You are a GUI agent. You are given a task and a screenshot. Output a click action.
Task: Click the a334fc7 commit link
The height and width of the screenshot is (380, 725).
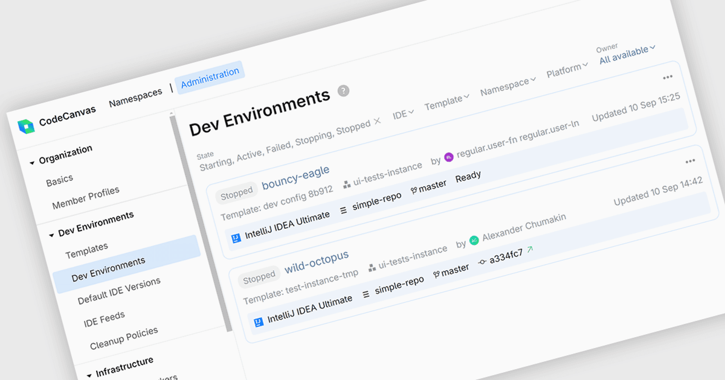[506, 256]
